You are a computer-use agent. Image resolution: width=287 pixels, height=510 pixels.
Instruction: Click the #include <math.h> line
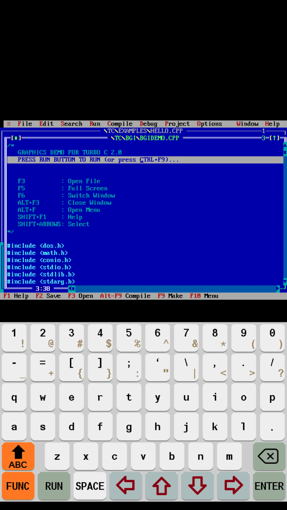point(37,253)
